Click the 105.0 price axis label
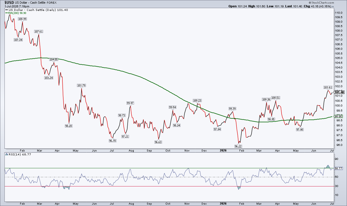Screen dimensions: 347x206 (x=338, y=58)
